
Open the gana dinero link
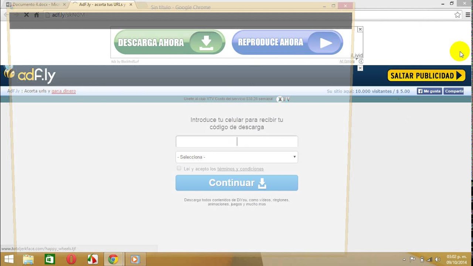tap(64, 91)
